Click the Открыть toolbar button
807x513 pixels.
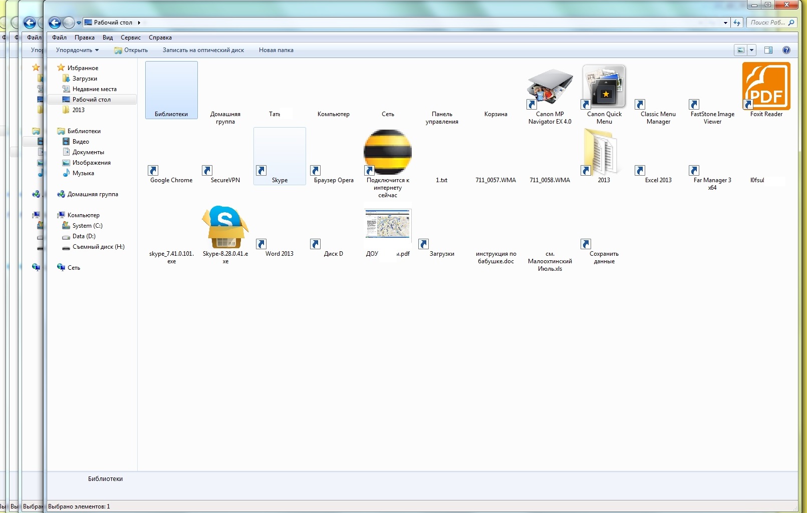[x=131, y=50]
